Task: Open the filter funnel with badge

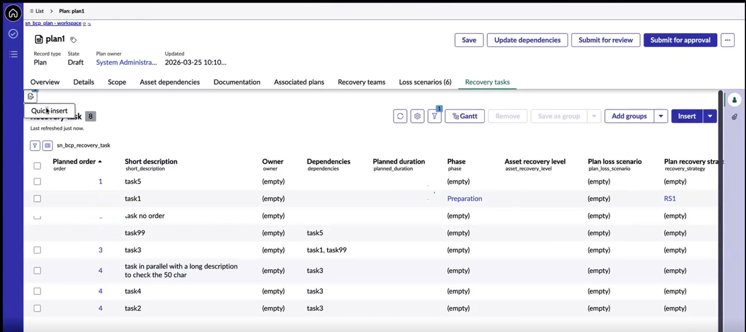Action: (435, 116)
